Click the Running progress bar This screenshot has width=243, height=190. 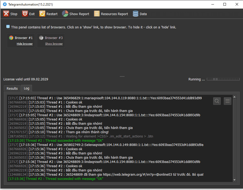click(x=223, y=79)
